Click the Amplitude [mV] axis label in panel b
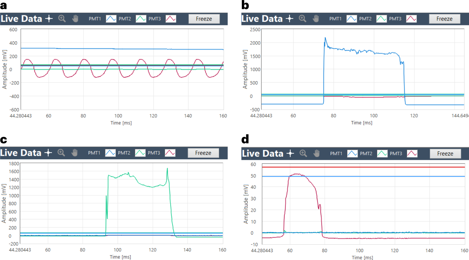This screenshot has height=260, width=469. [245, 69]
